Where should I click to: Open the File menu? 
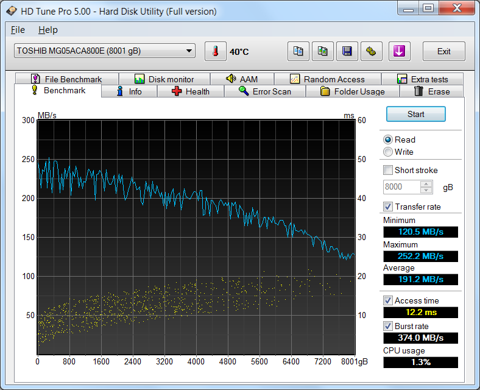click(18, 30)
